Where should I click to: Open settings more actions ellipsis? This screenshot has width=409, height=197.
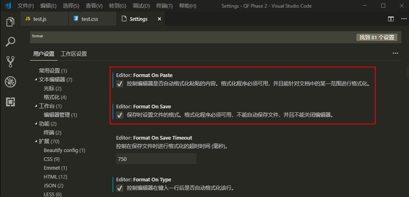tap(395, 53)
